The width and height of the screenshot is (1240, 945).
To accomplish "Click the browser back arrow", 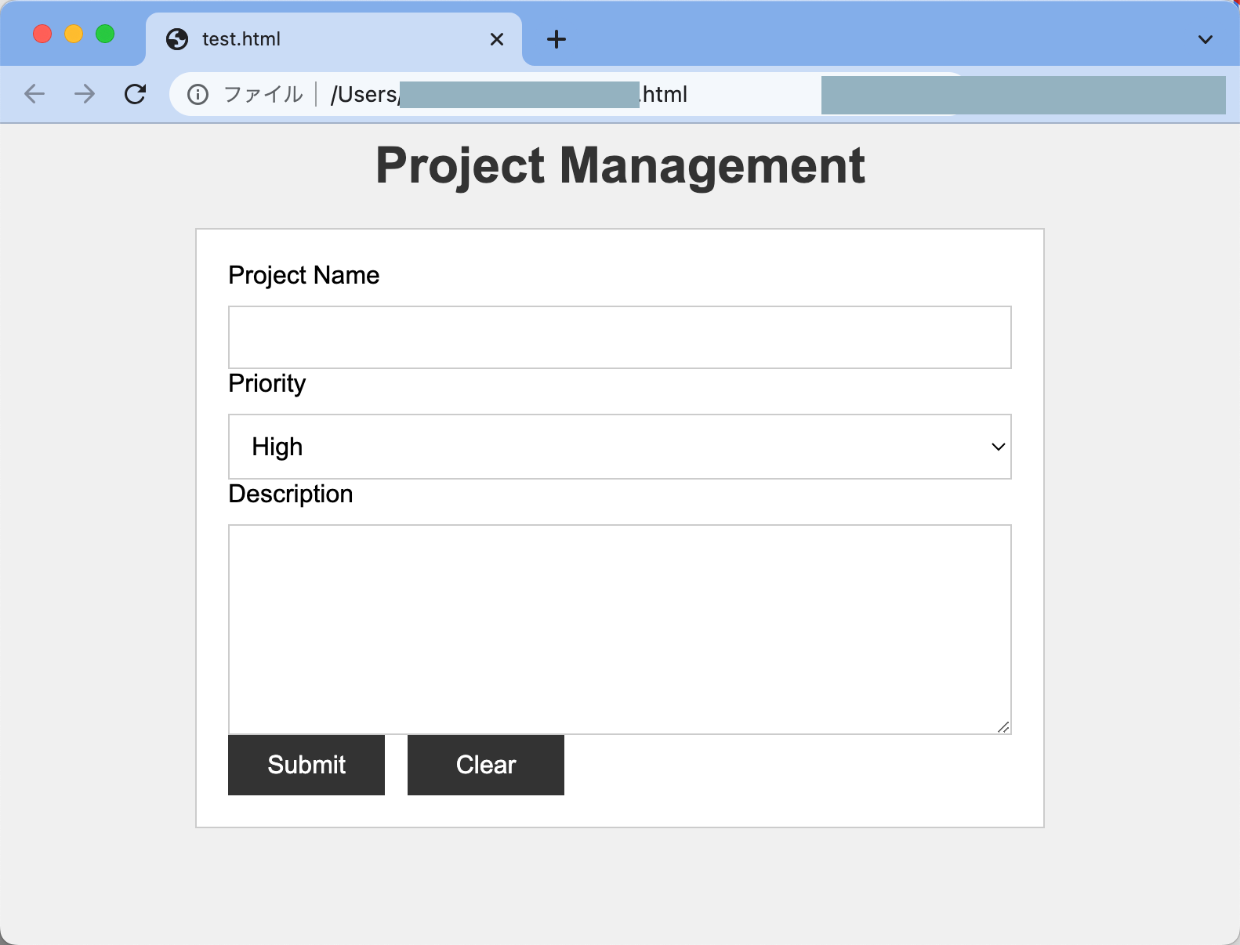I will 34,94.
